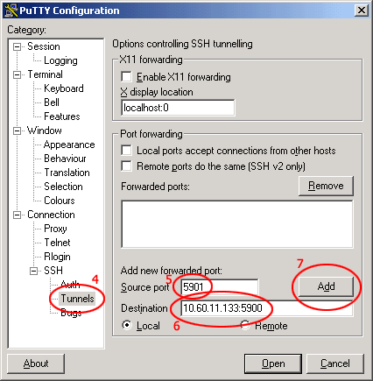
Task: Collapse the Session tree node
Action: [18, 46]
